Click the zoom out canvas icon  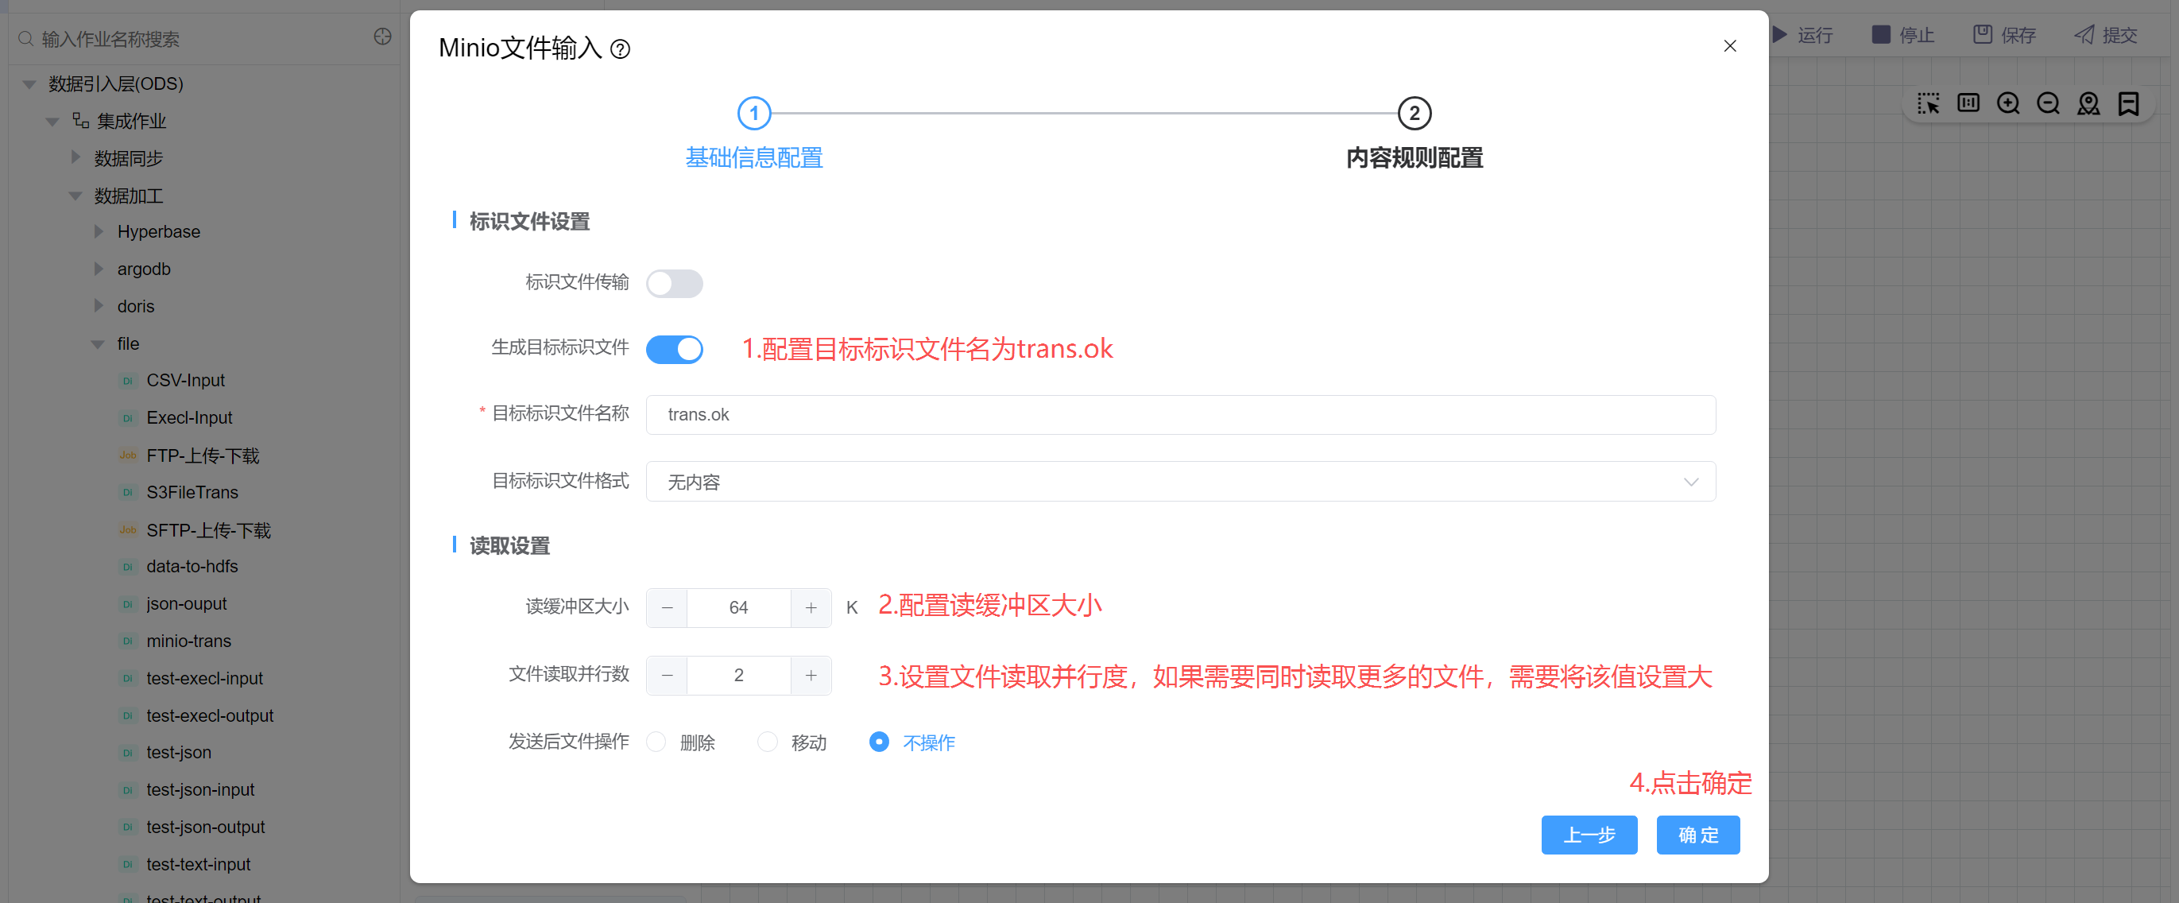point(2048,103)
